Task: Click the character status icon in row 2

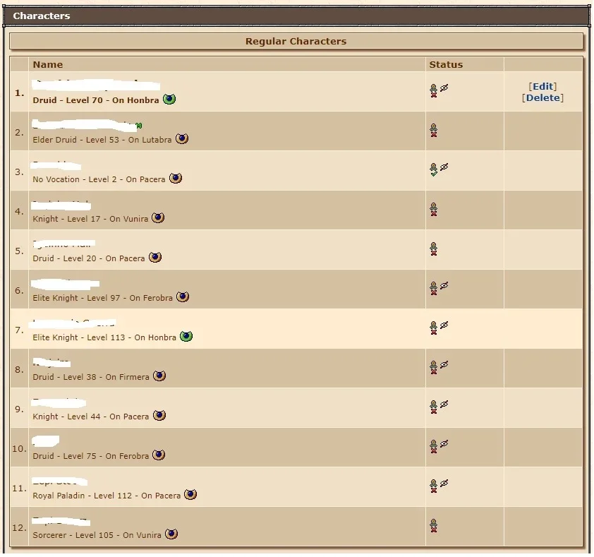Action: click(x=433, y=130)
